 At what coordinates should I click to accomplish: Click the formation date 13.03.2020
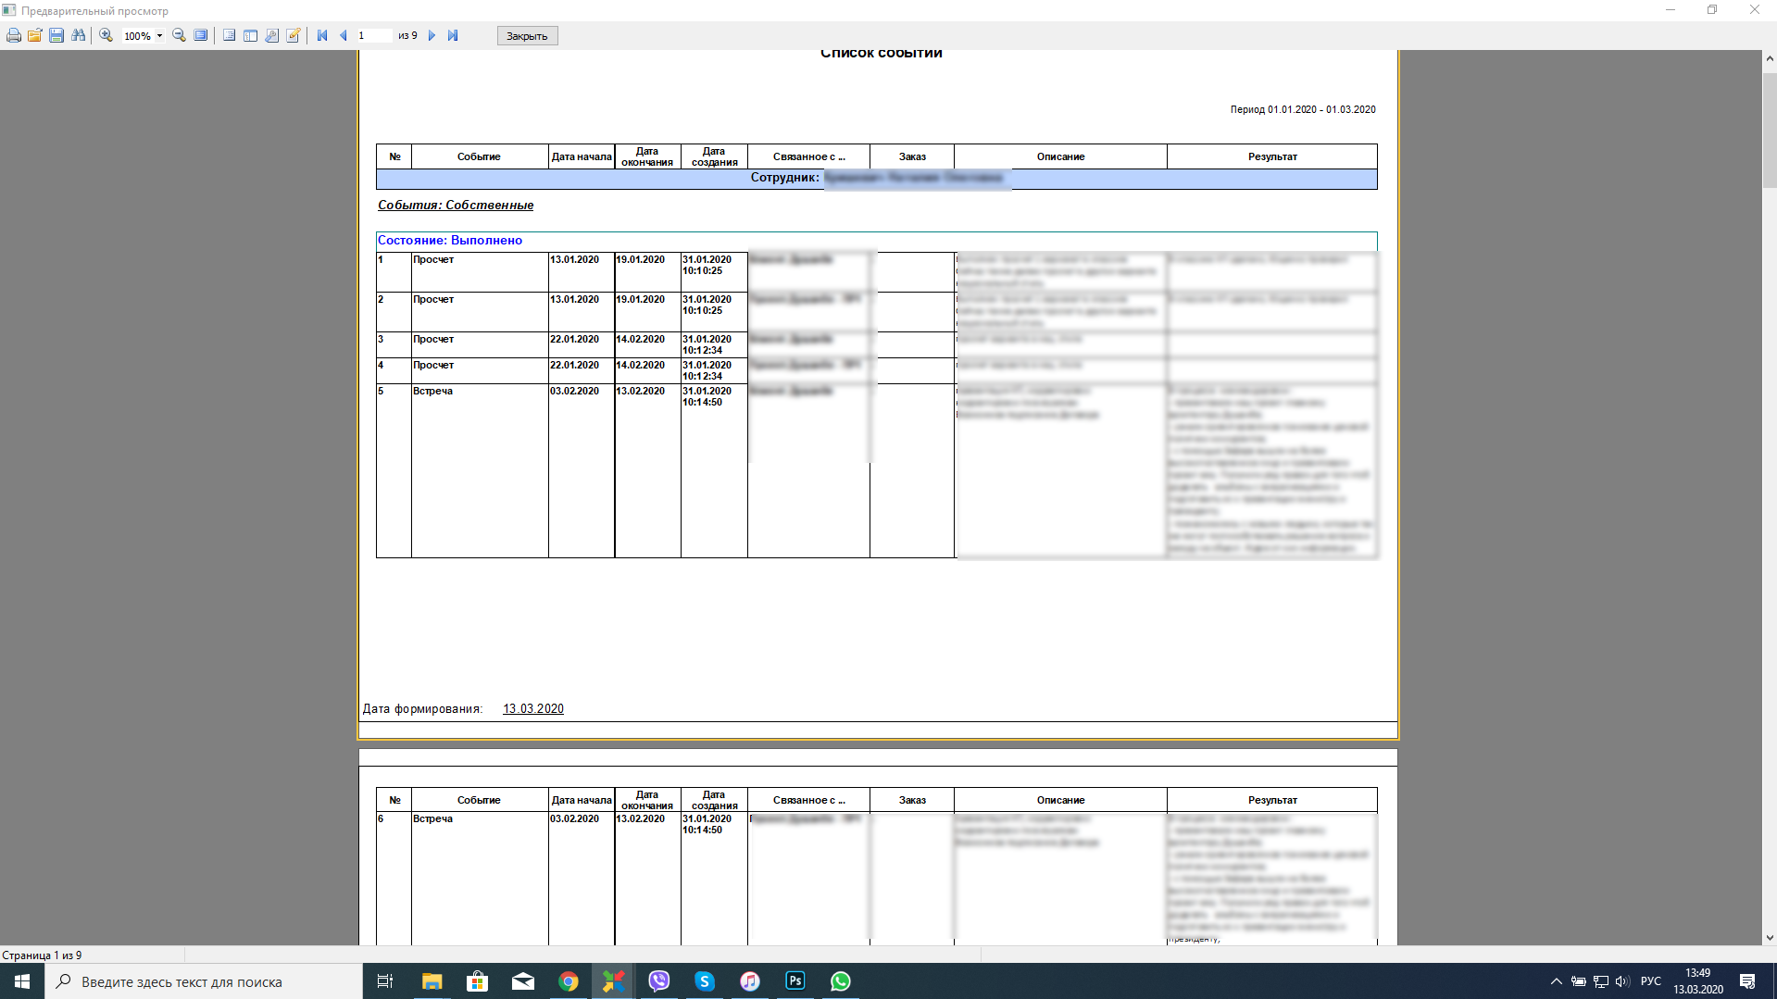(x=533, y=708)
